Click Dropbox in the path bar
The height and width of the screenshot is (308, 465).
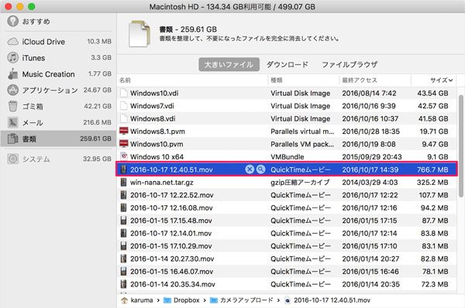186,300
